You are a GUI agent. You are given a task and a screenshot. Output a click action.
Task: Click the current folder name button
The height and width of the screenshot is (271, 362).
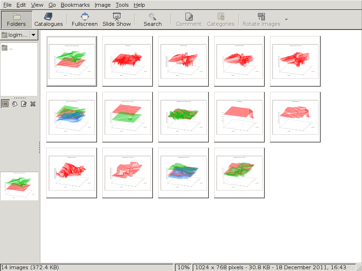click(15, 35)
